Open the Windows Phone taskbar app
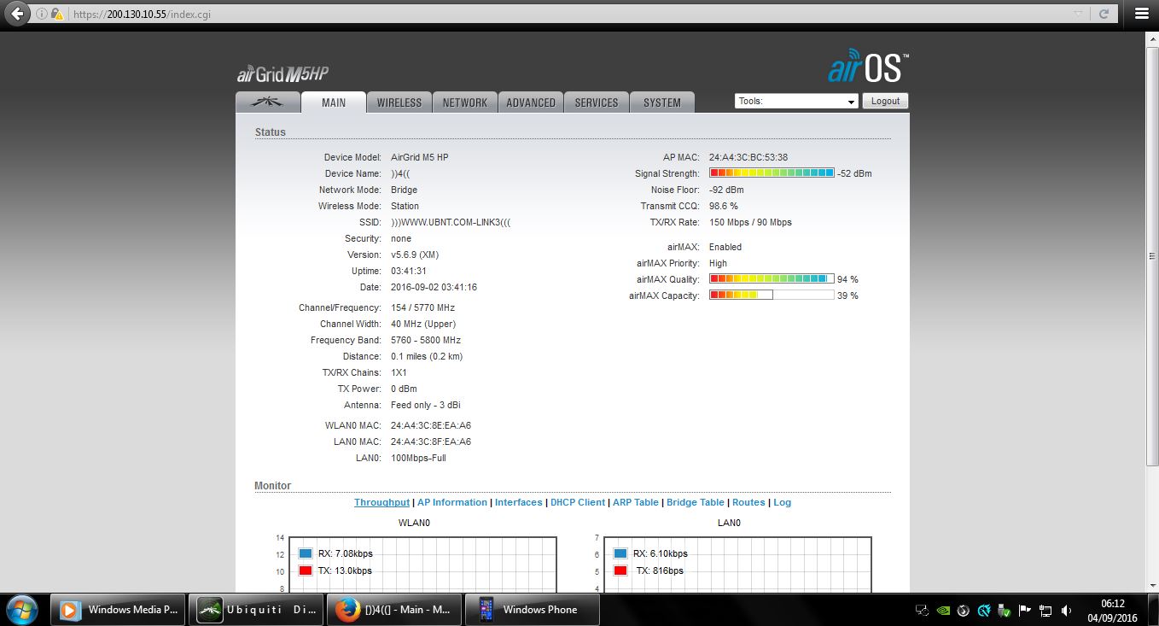This screenshot has width=1159, height=626. coord(533,610)
